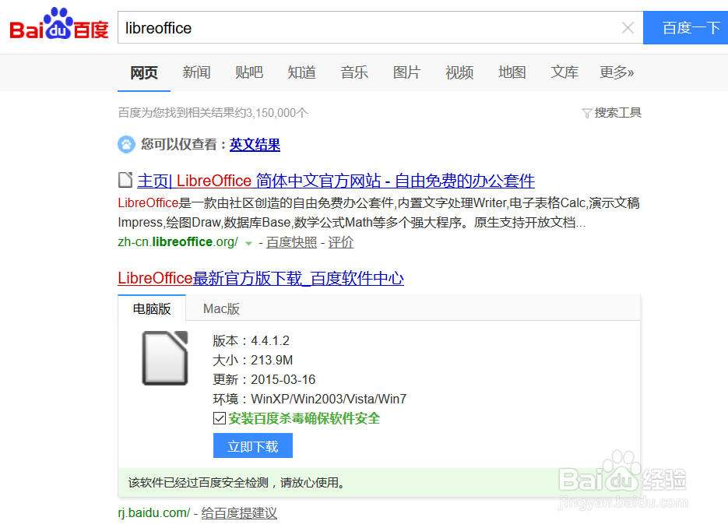This screenshot has height=528, width=728.
Task: Go to the 知道 tab
Action: [302, 72]
